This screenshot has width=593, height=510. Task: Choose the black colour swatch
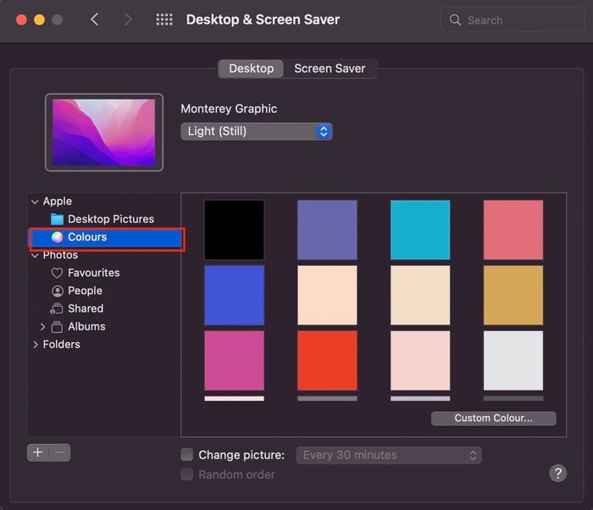(235, 230)
